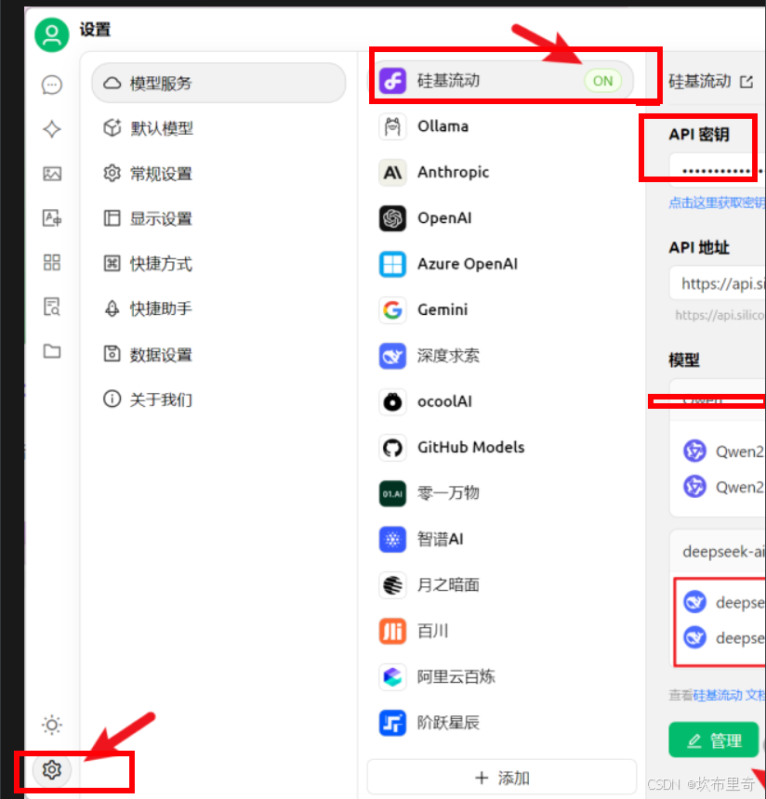Screen dimensions: 766x799
Task: Select the 月之暗面 provider name
Action: tap(448, 585)
